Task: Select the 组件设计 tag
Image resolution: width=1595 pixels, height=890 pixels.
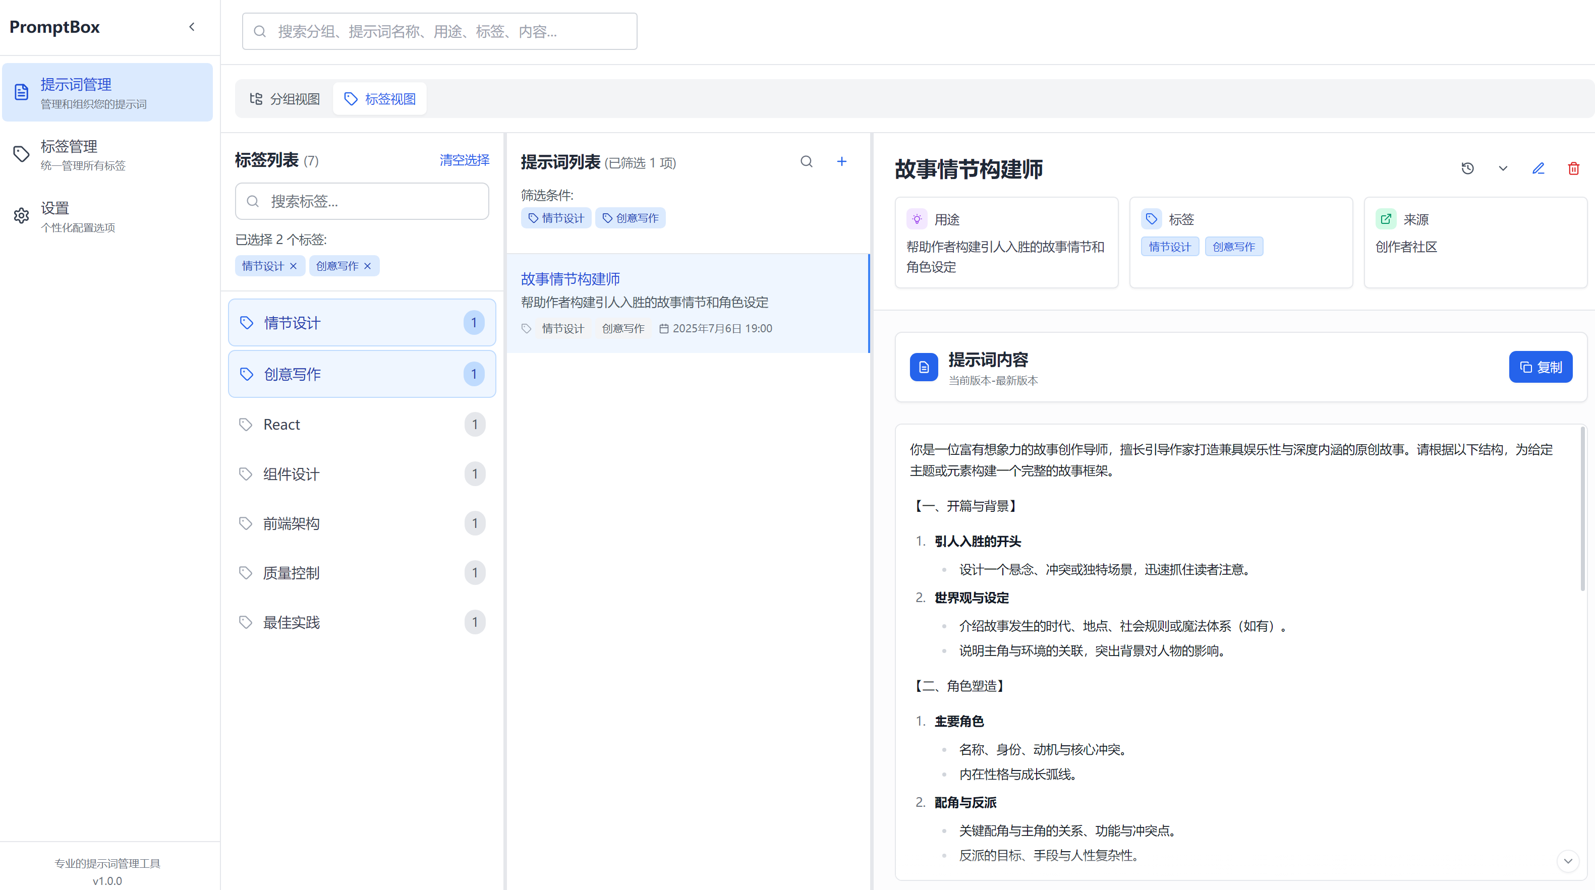Action: coord(362,474)
